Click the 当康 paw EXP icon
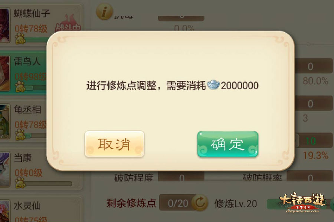This screenshot has width=334, height=222. [20, 183]
